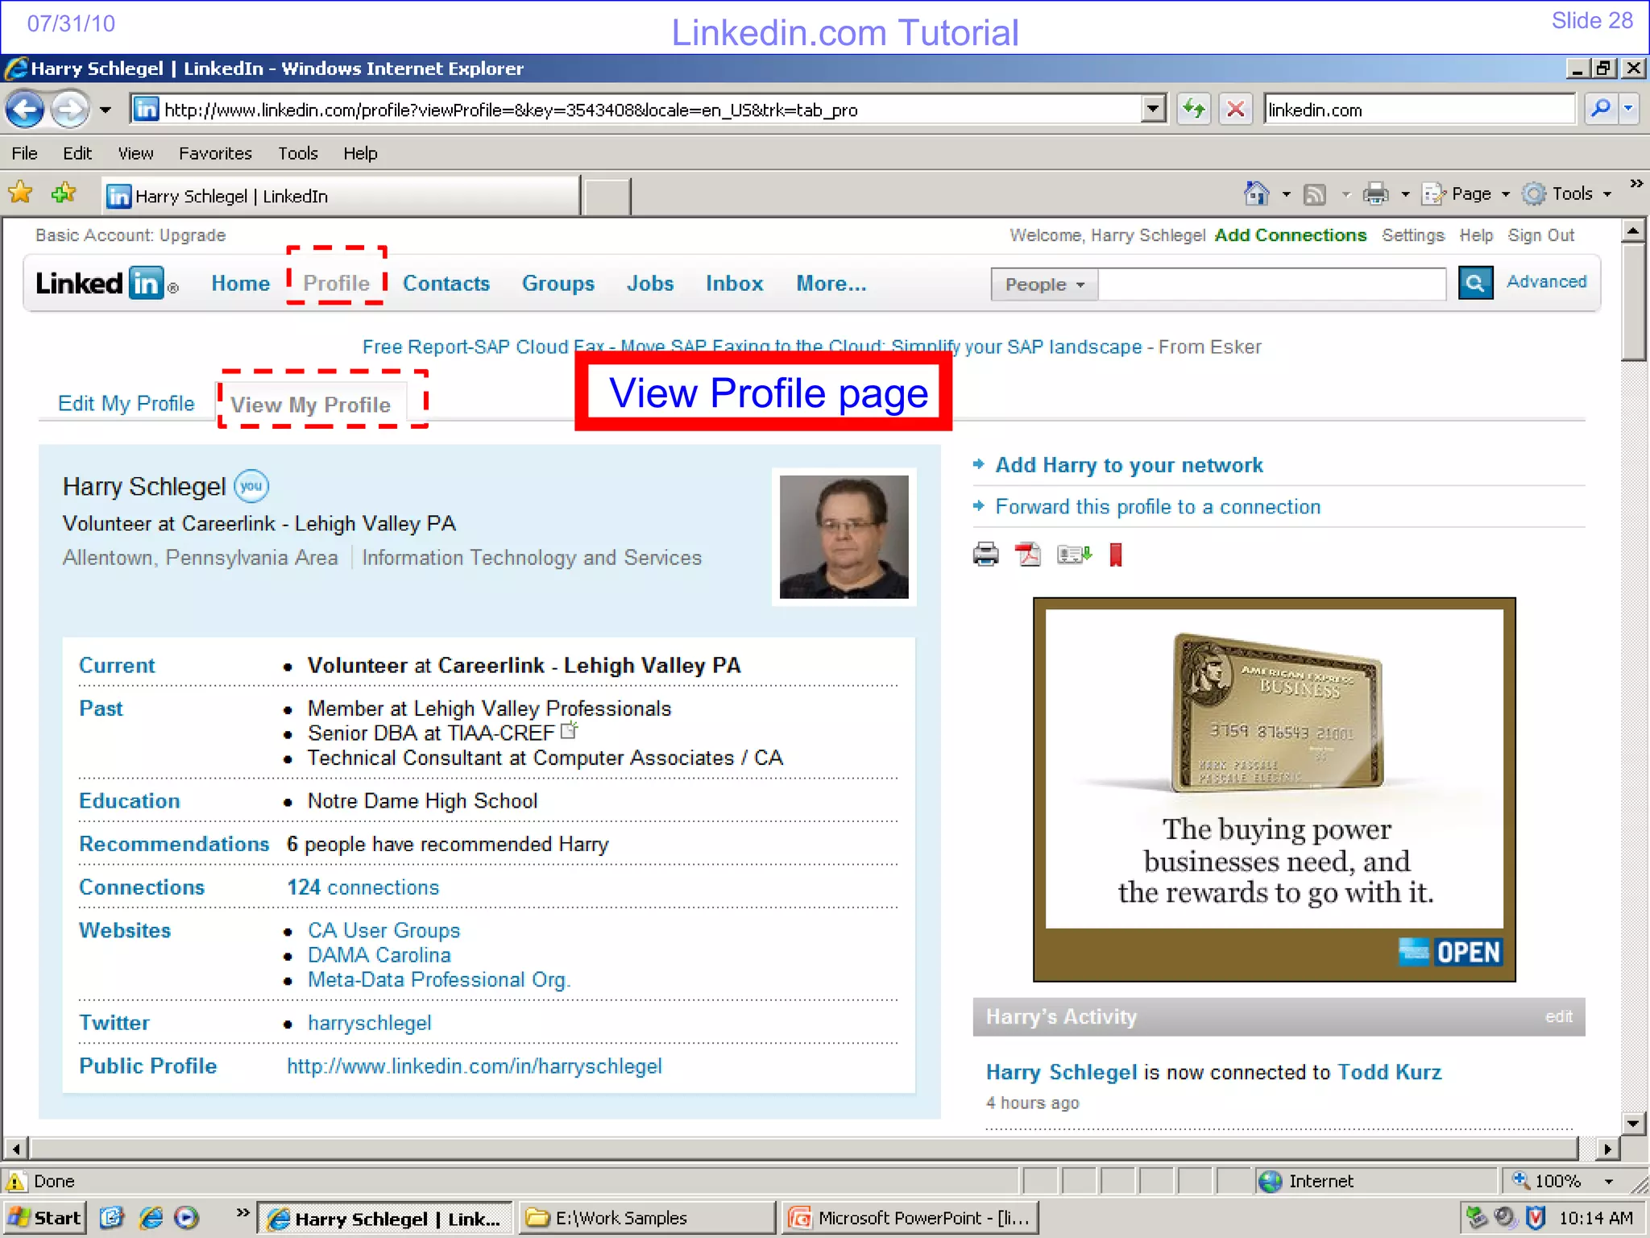Click the note icon next to TIAA-CREF
Image resolution: width=1650 pixels, height=1238 pixels.
570,730
